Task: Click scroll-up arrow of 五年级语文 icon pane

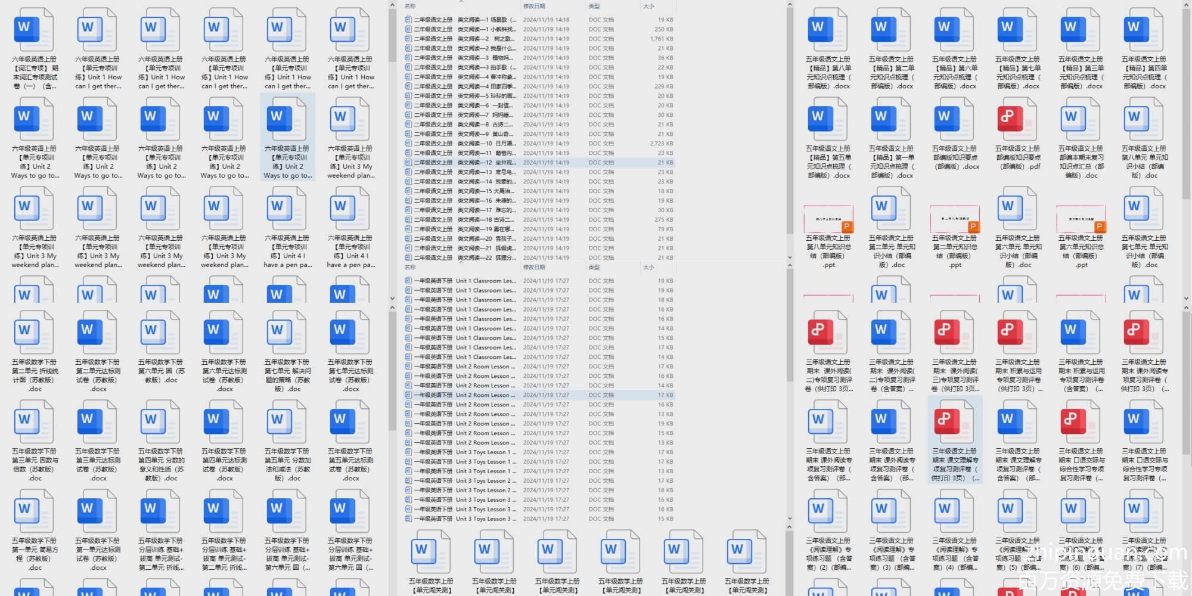Action: 1186,5
